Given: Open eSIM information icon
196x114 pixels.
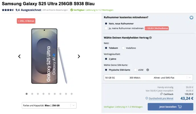Looking at the screenshot, I should pyautogui.click(x=148, y=70).
